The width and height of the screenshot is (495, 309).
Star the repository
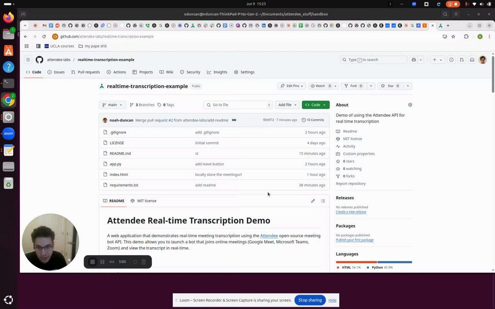(x=390, y=86)
